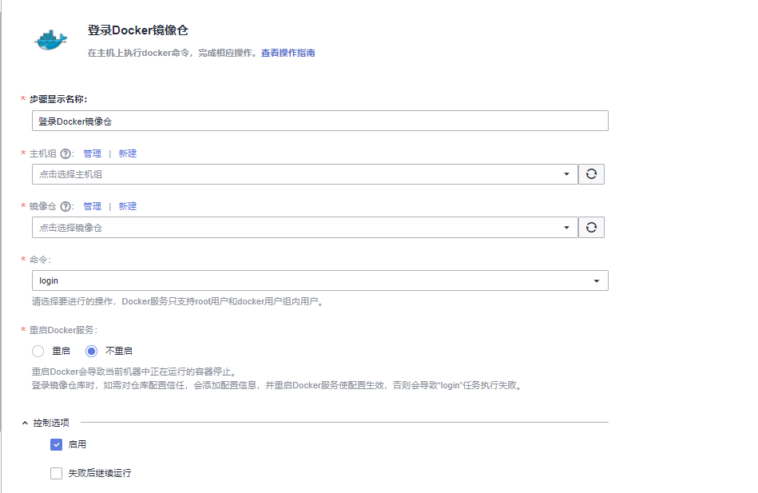Click 新建 link for 镜像仓
This screenshot has height=493, width=758.
tap(128, 206)
